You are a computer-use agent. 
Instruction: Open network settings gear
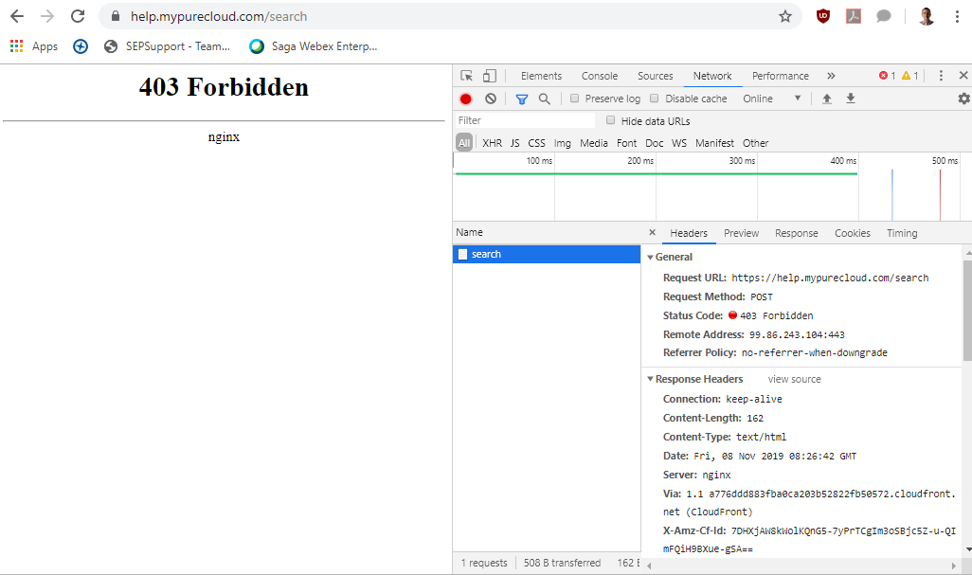point(963,99)
